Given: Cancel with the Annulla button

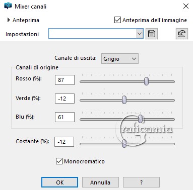Looking at the screenshot, I should coord(100,182).
